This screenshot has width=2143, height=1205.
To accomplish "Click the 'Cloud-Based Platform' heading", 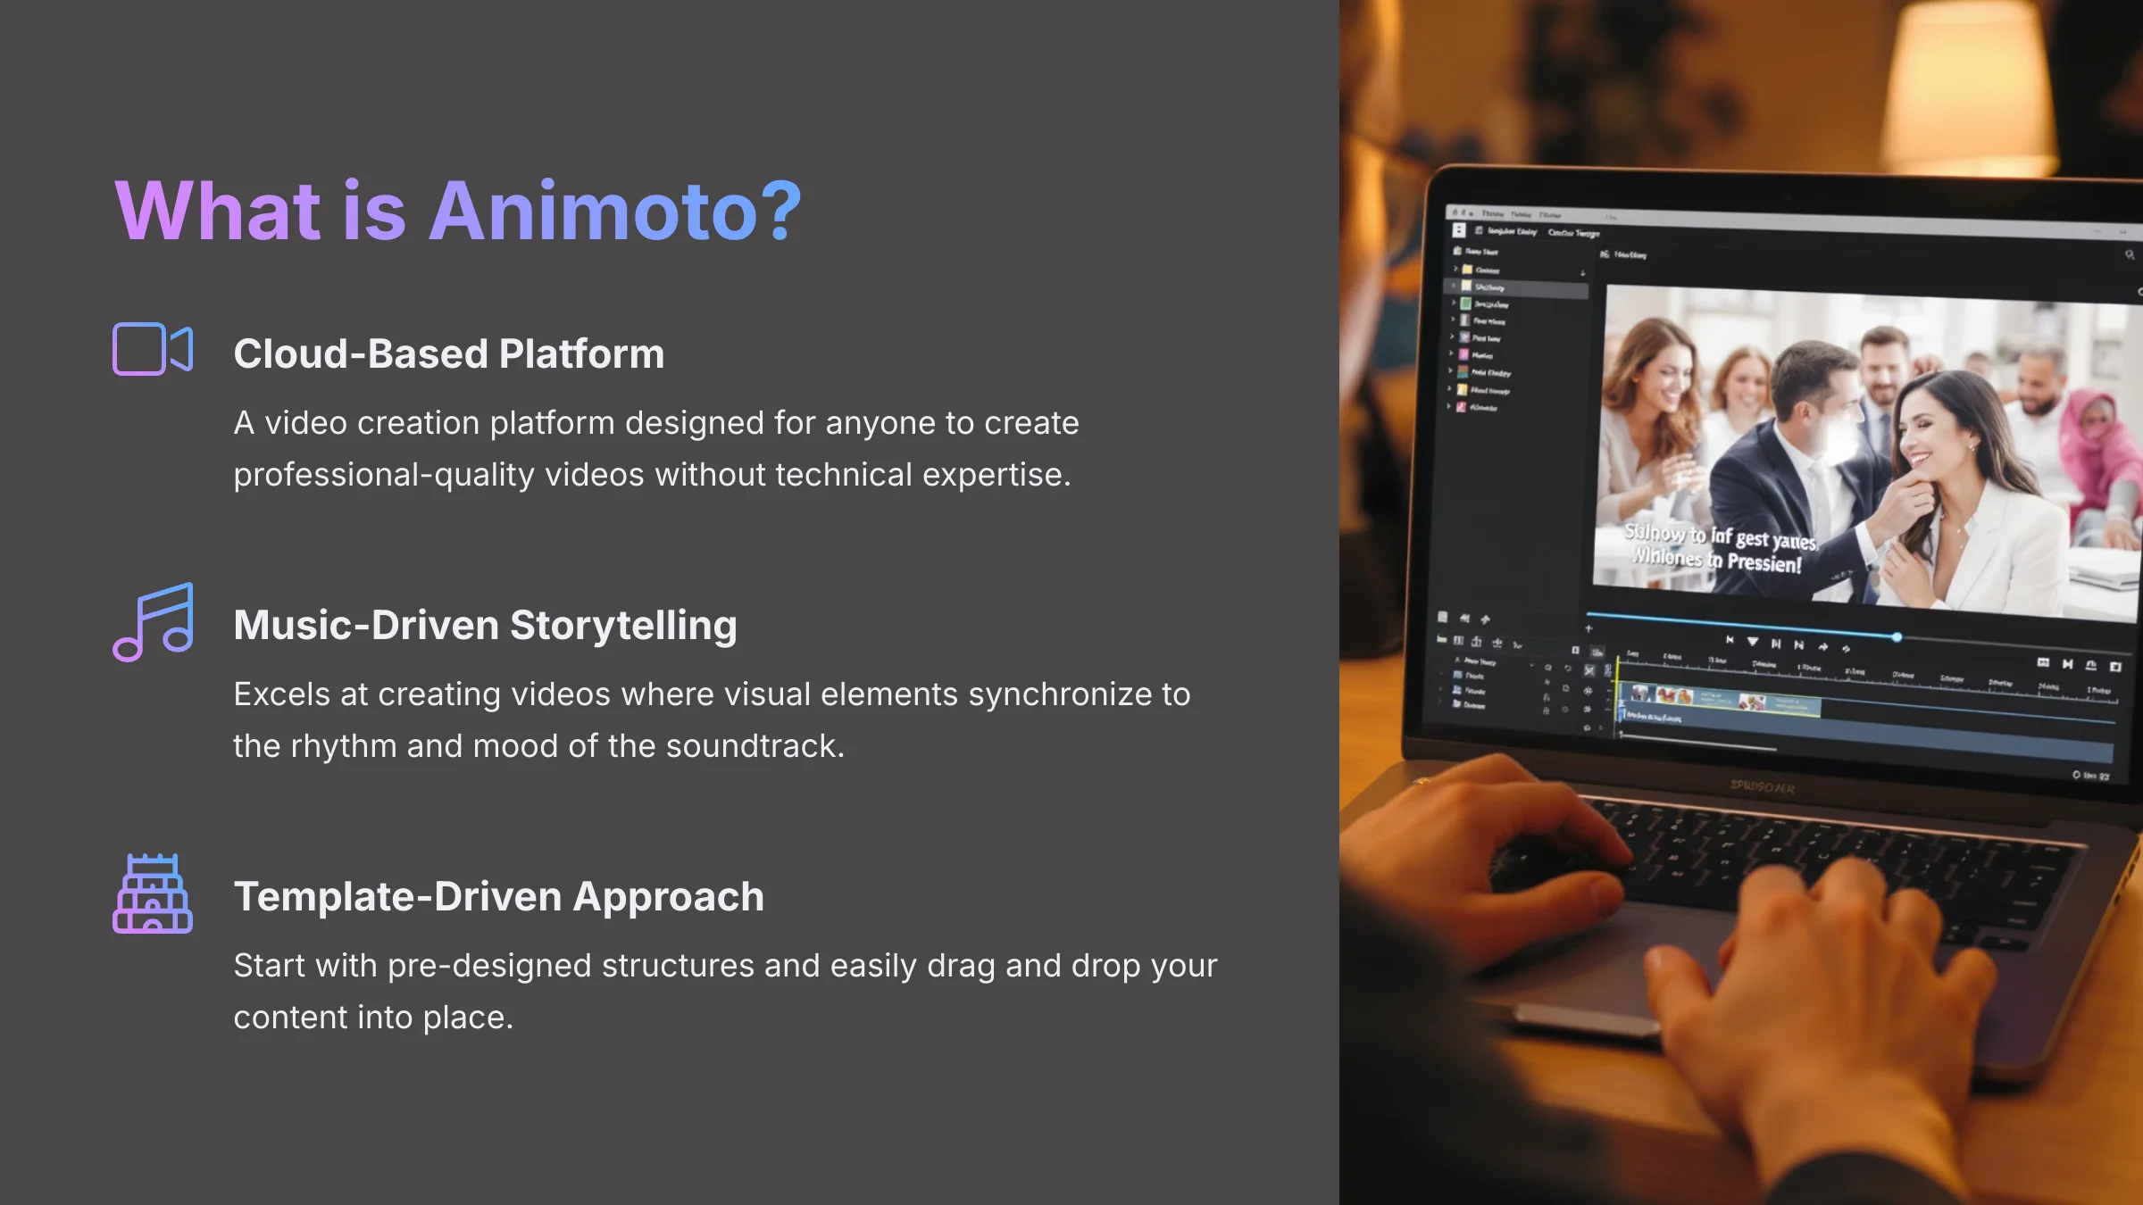I will click(x=449, y=353).
